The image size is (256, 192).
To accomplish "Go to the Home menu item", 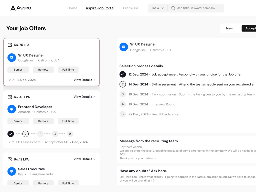I will point(72,8).
